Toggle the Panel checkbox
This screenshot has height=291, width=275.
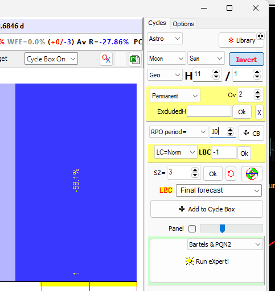[192, 228]
